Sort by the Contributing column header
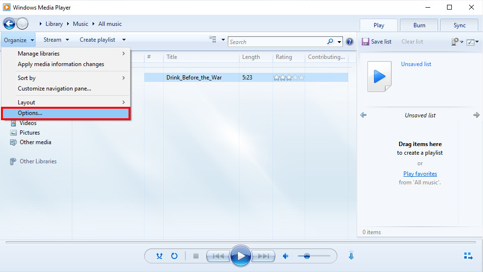The height and width of the screenshot is (272, 483). 327,57
